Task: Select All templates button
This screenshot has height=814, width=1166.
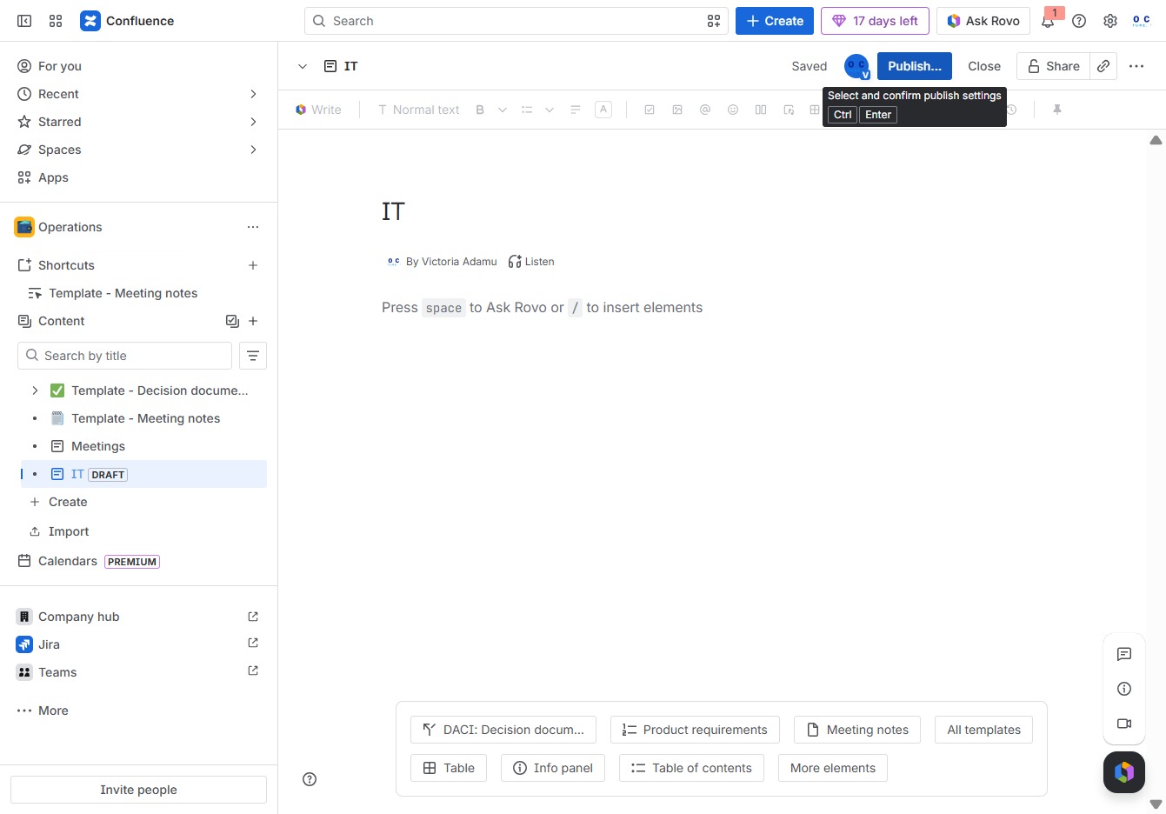Action: coord(984,730)
